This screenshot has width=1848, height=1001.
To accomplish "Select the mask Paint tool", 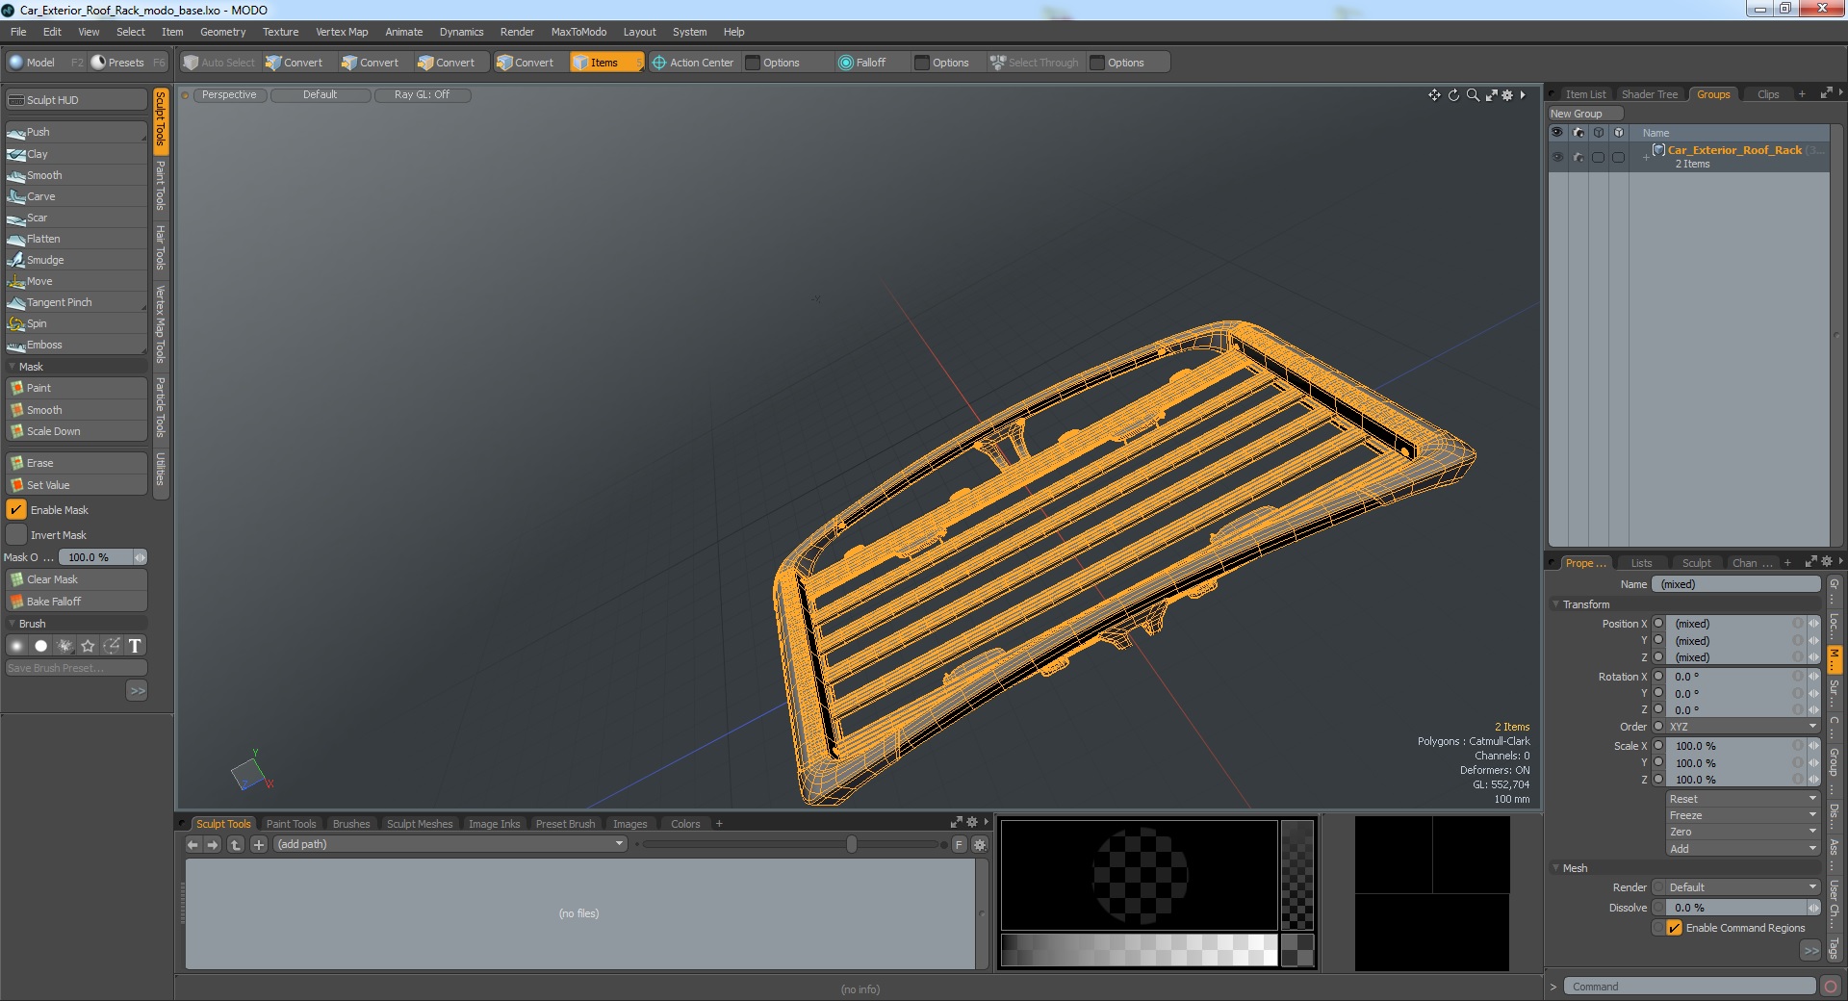I will [76, 388].
